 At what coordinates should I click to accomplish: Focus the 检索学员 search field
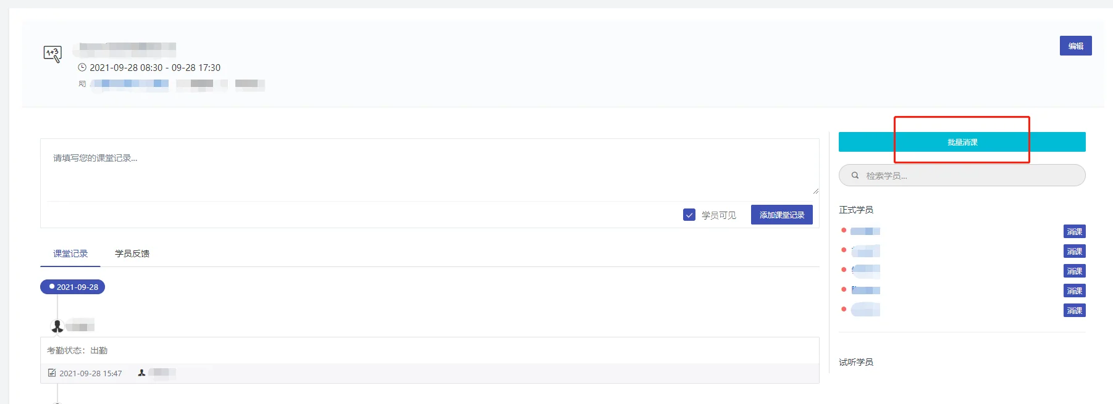(962, 175)
